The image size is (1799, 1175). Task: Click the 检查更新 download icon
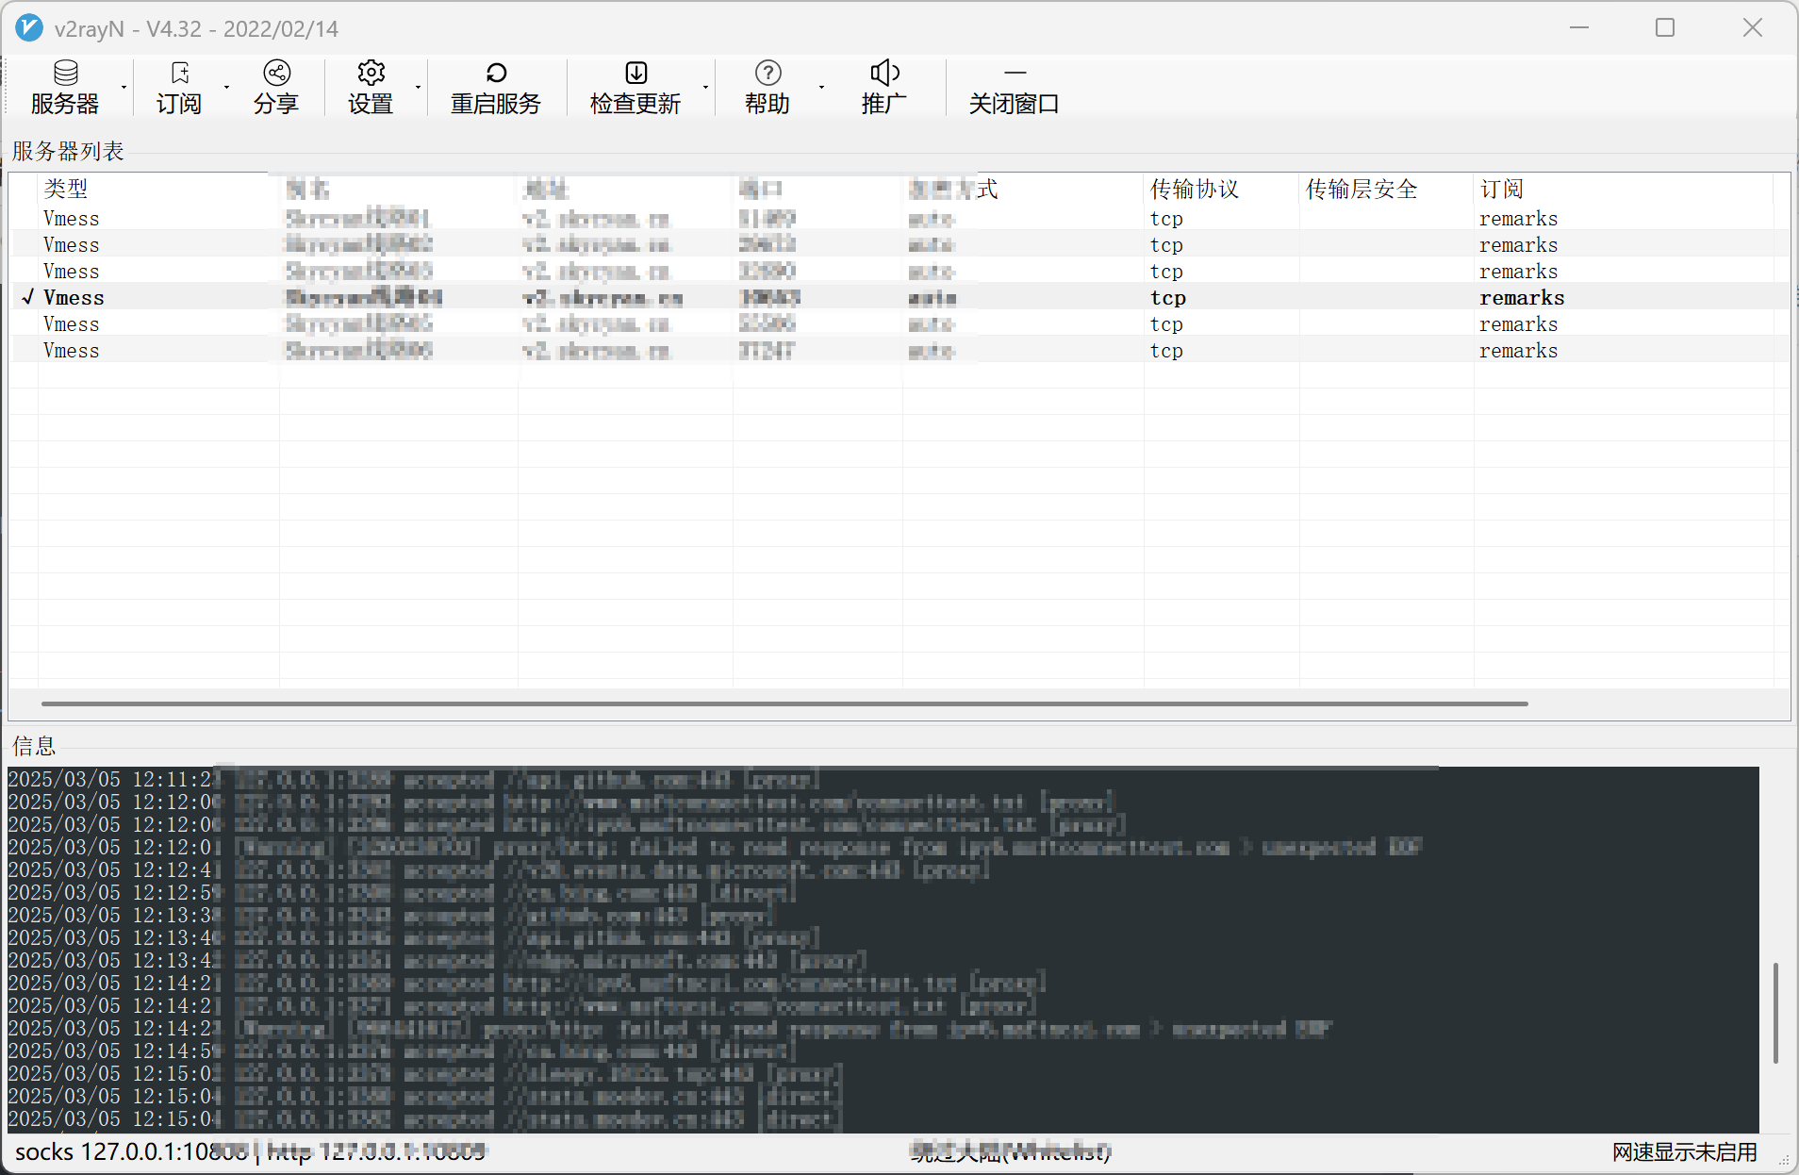[x=635, y=87]
